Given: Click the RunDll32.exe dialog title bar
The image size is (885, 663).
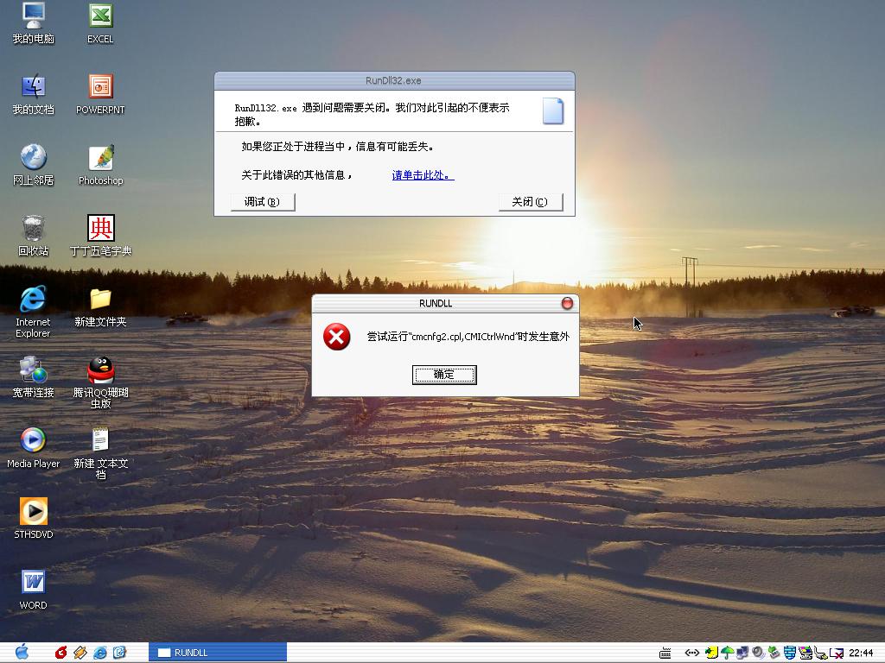Looking at the screenshot, I should click(x=394, y=80).
